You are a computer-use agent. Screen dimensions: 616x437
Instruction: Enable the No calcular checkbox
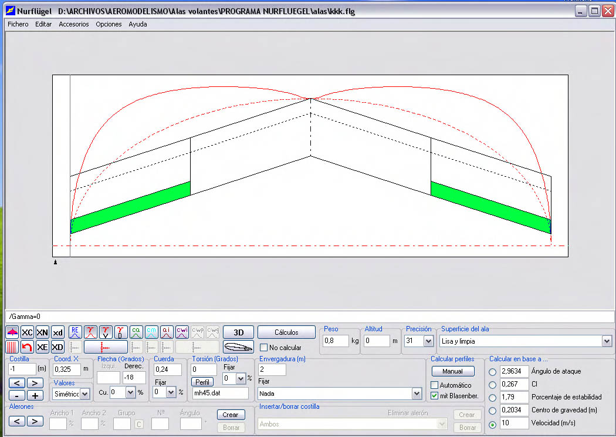pyautogui.click(x=264, y=348)
